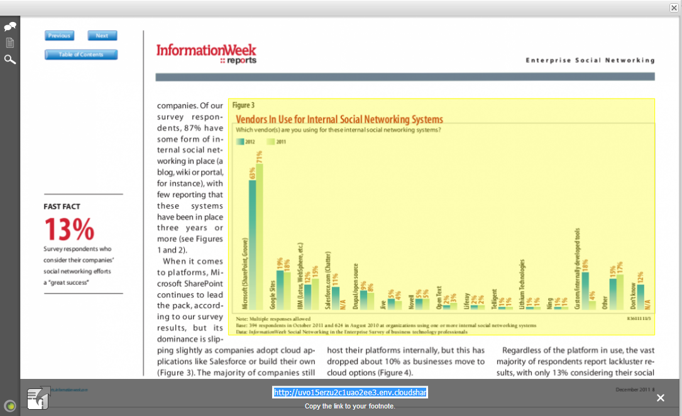Dismiss the footnote link bar
The height and width of the screenshot is (416, 682).
(660, 398)
